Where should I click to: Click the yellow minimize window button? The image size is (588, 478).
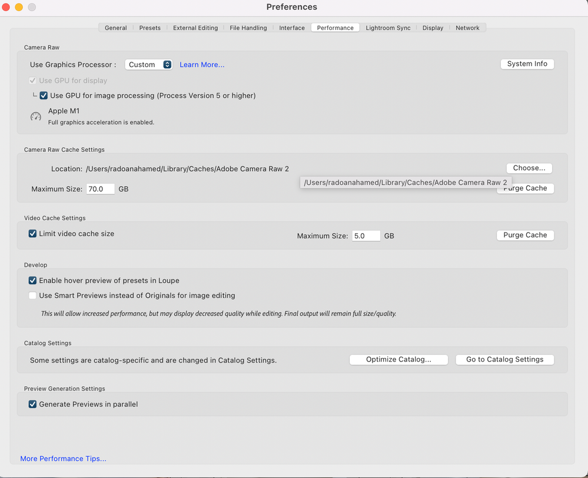[x=19, y=7]
